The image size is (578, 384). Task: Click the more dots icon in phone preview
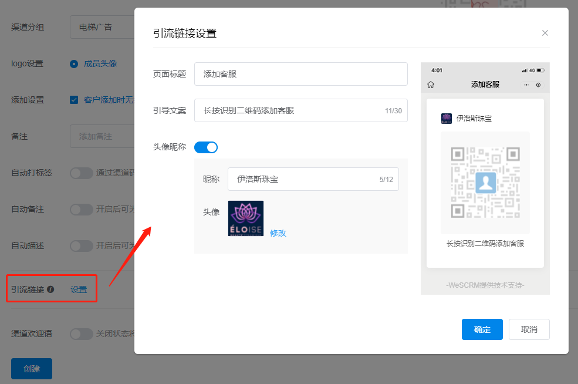click(x=526, y=85)
